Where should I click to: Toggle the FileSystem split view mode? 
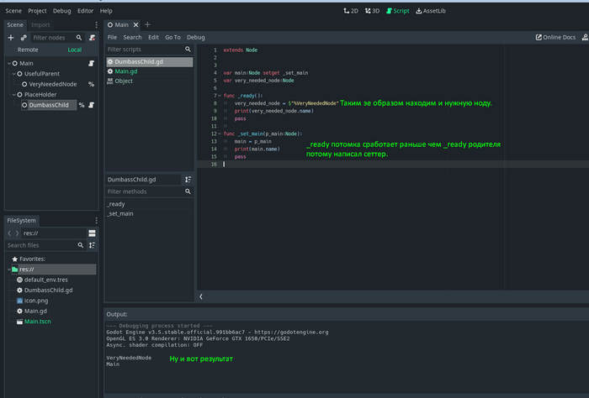click(x=92, y=233)
